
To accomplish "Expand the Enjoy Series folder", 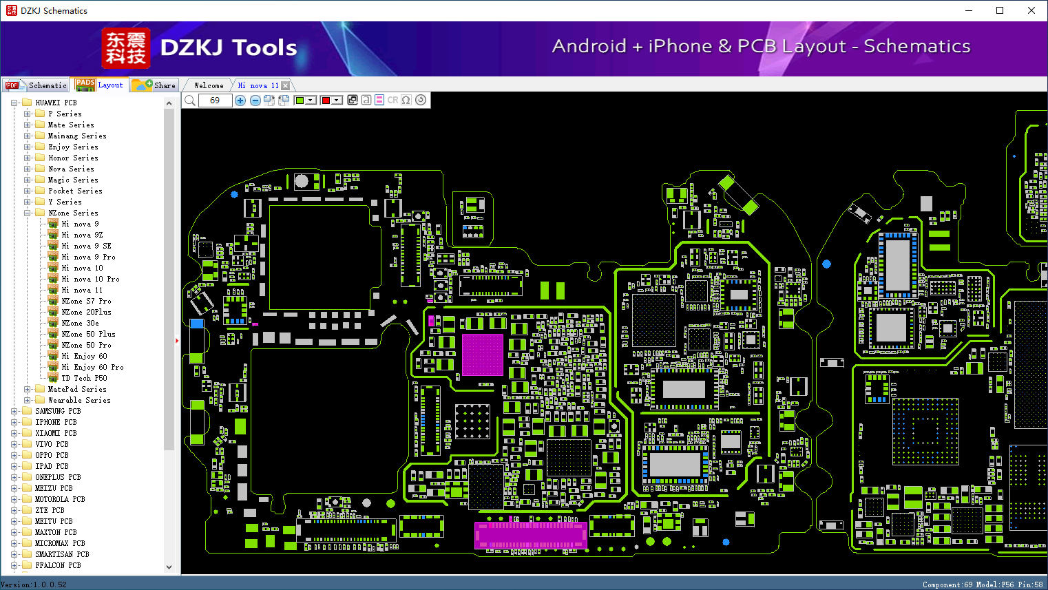I will tap(27, 147).
